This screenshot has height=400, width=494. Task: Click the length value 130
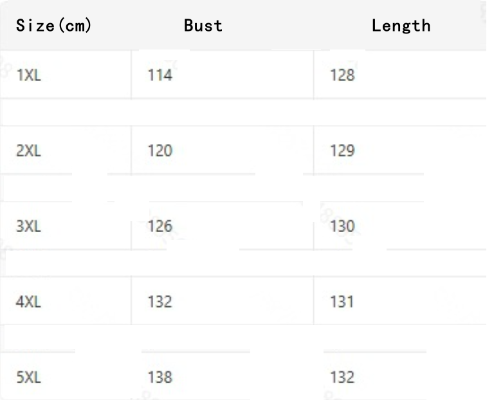pyautogui.click(x=342, y=226)
